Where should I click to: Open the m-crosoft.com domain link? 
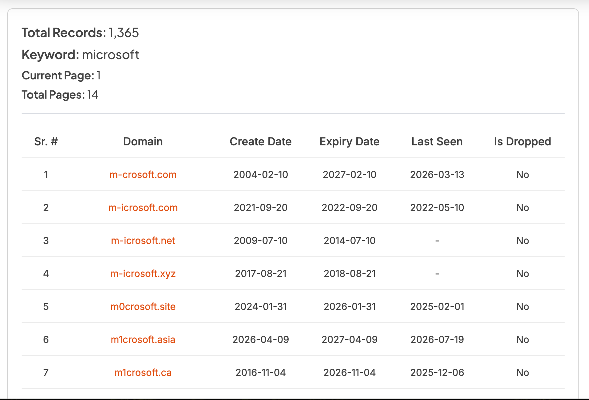[143, 175]
